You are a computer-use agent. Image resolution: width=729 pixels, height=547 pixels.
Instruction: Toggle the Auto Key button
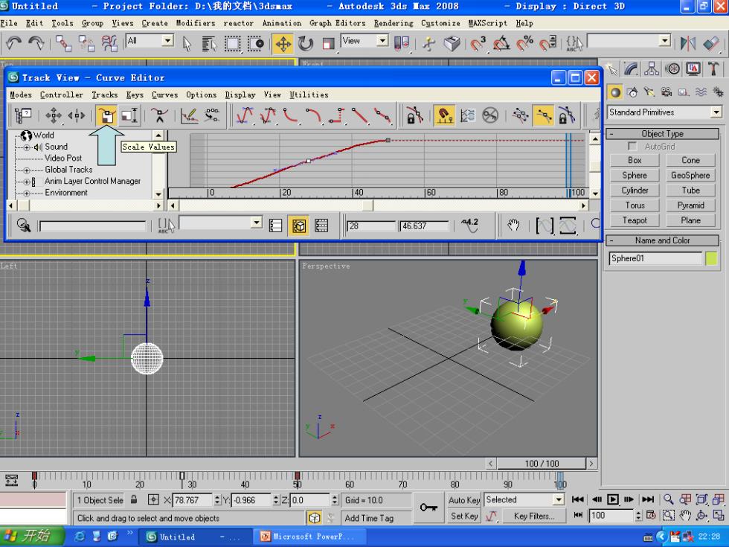[464, 500]
